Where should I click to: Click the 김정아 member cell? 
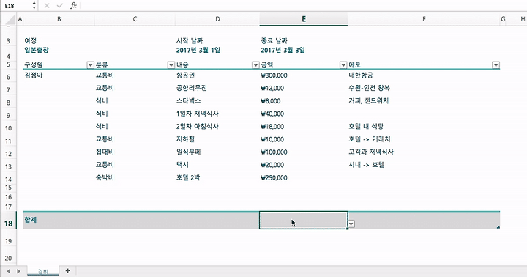34,75
